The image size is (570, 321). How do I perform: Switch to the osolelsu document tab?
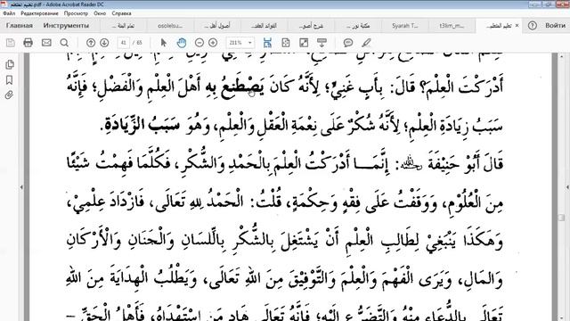click(x=170, y=26)
